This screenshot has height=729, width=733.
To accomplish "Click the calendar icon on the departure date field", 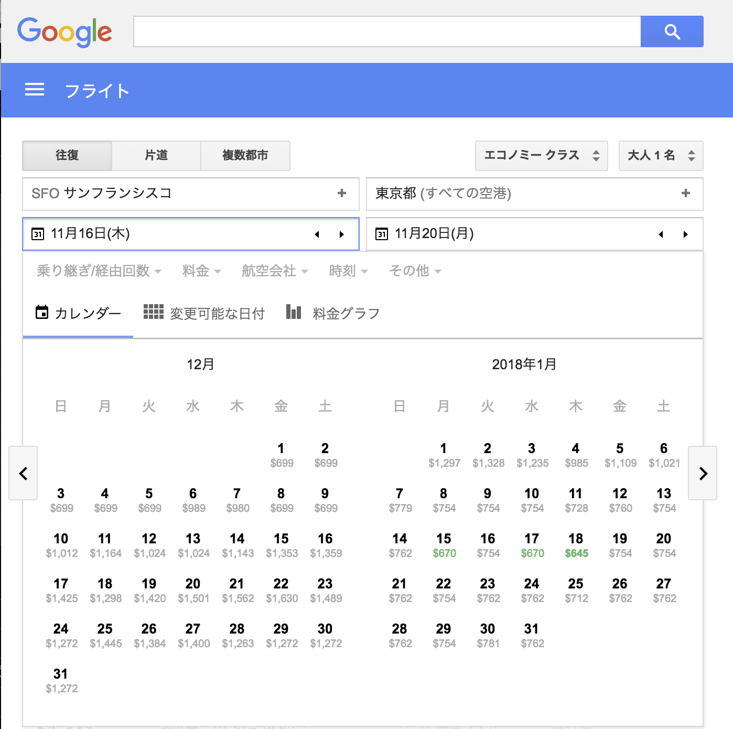I will [x=37, y=234].
